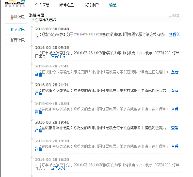Select the third message category in the sidebar
193x177 pixels.
coord(17,40)
